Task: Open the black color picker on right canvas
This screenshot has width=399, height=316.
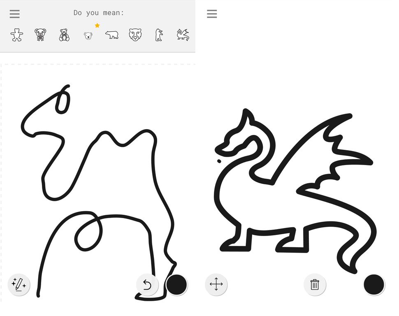Action: point(374,284)
